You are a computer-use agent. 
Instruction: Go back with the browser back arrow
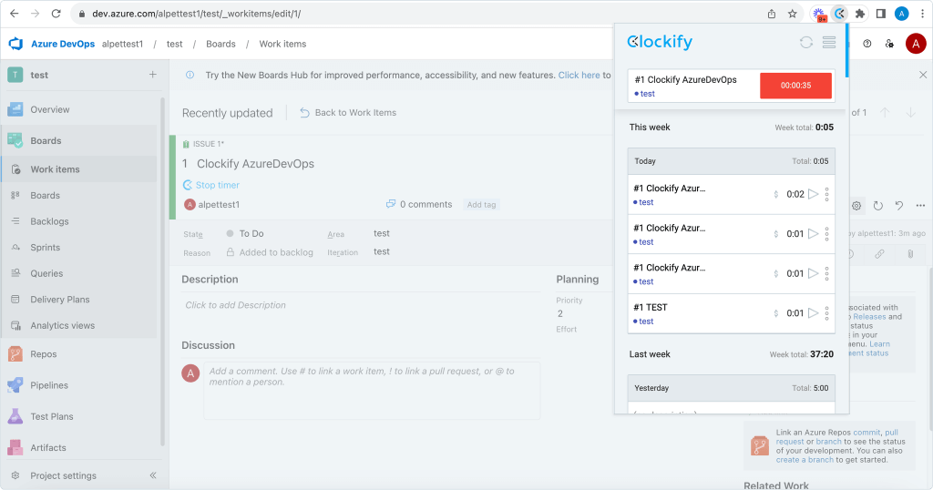(15, 14)
